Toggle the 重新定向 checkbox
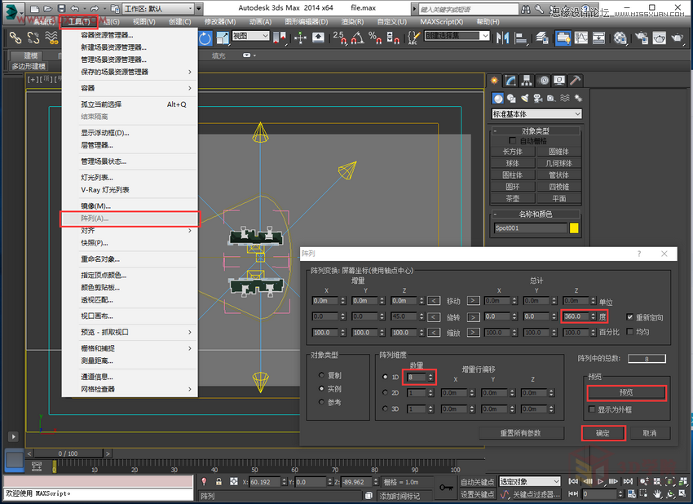The height and width of the screenshot is (504, 693). [630, 316]
